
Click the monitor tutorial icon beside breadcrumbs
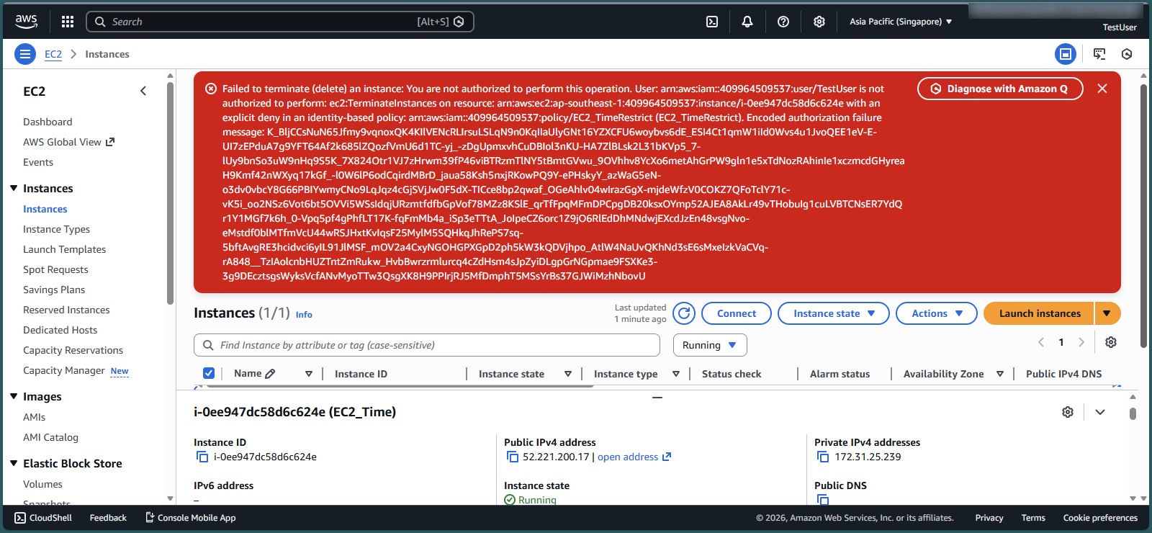(x=1099, y=54)
